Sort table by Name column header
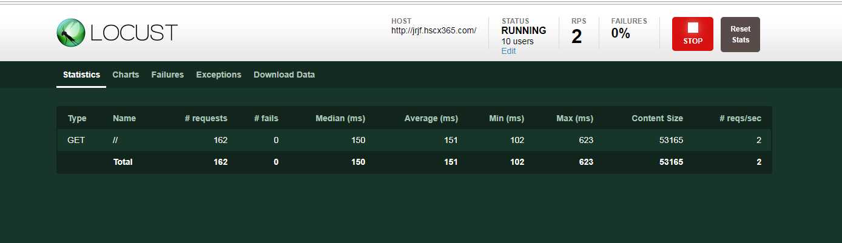This screenshot has height=243, width=842. (124, 118)
